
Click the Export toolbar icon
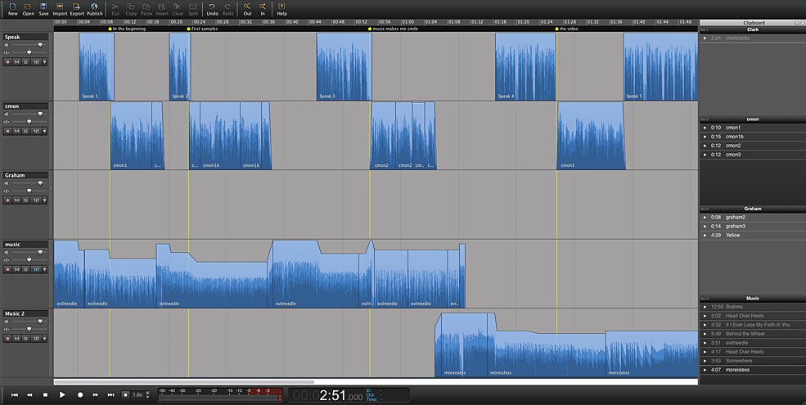pos(77,7)
